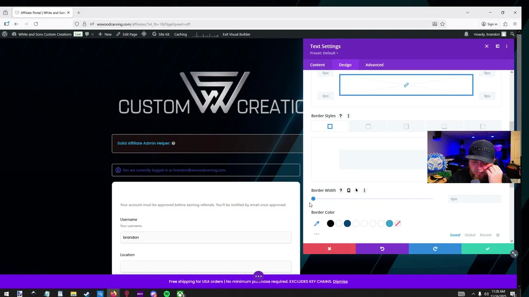This screenshot has height=297, width=529.
Task: Switch to the Design tab
Action: pyautogui.click(x=345, y=65)
